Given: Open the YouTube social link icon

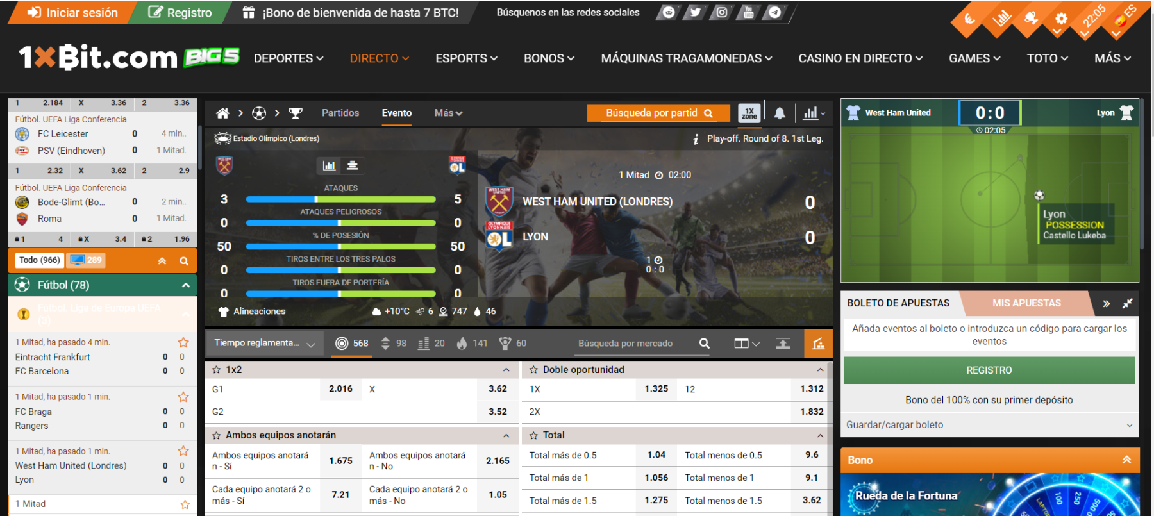Looking at the screenshot, I should click(x=748, y=12).
